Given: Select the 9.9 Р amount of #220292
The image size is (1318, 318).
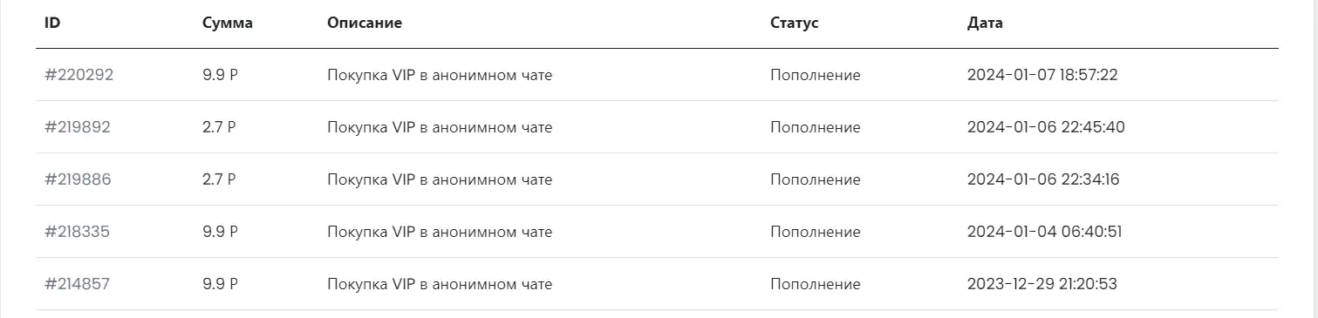Looking at the screenshot, I should tap(221, 75).
